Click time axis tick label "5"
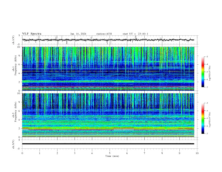This screenshot has width=222, height=172. point(110,153)
